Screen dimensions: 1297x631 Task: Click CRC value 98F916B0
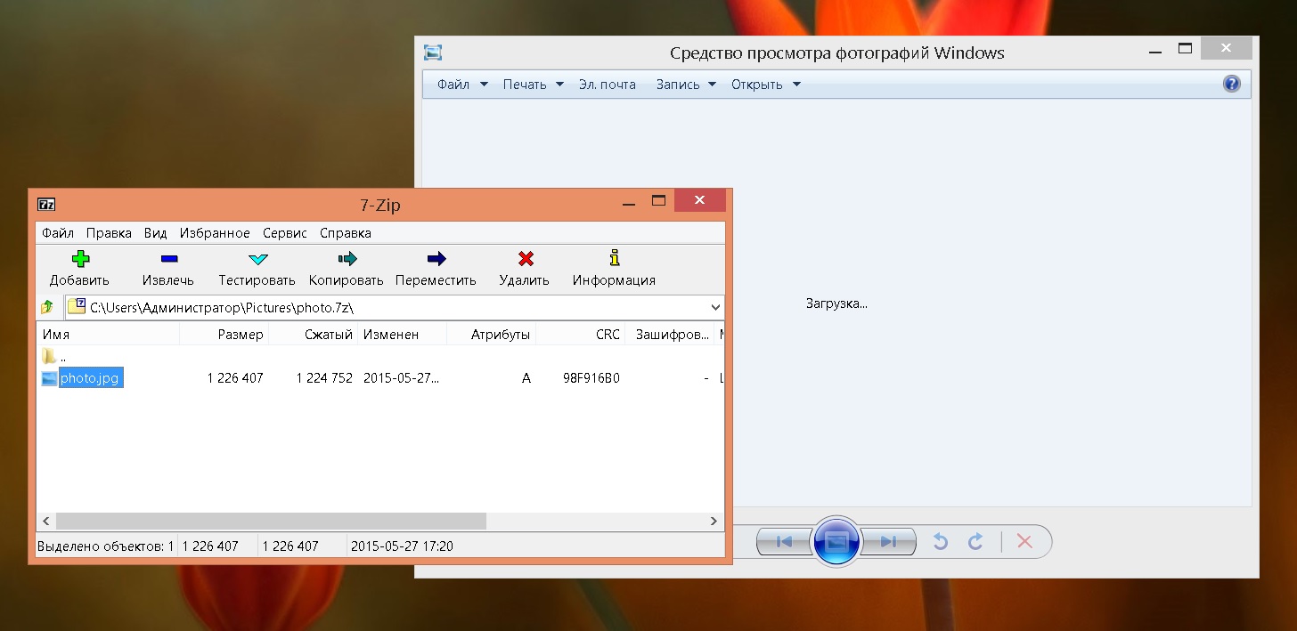pyautogui.click(x=591, y=378)
